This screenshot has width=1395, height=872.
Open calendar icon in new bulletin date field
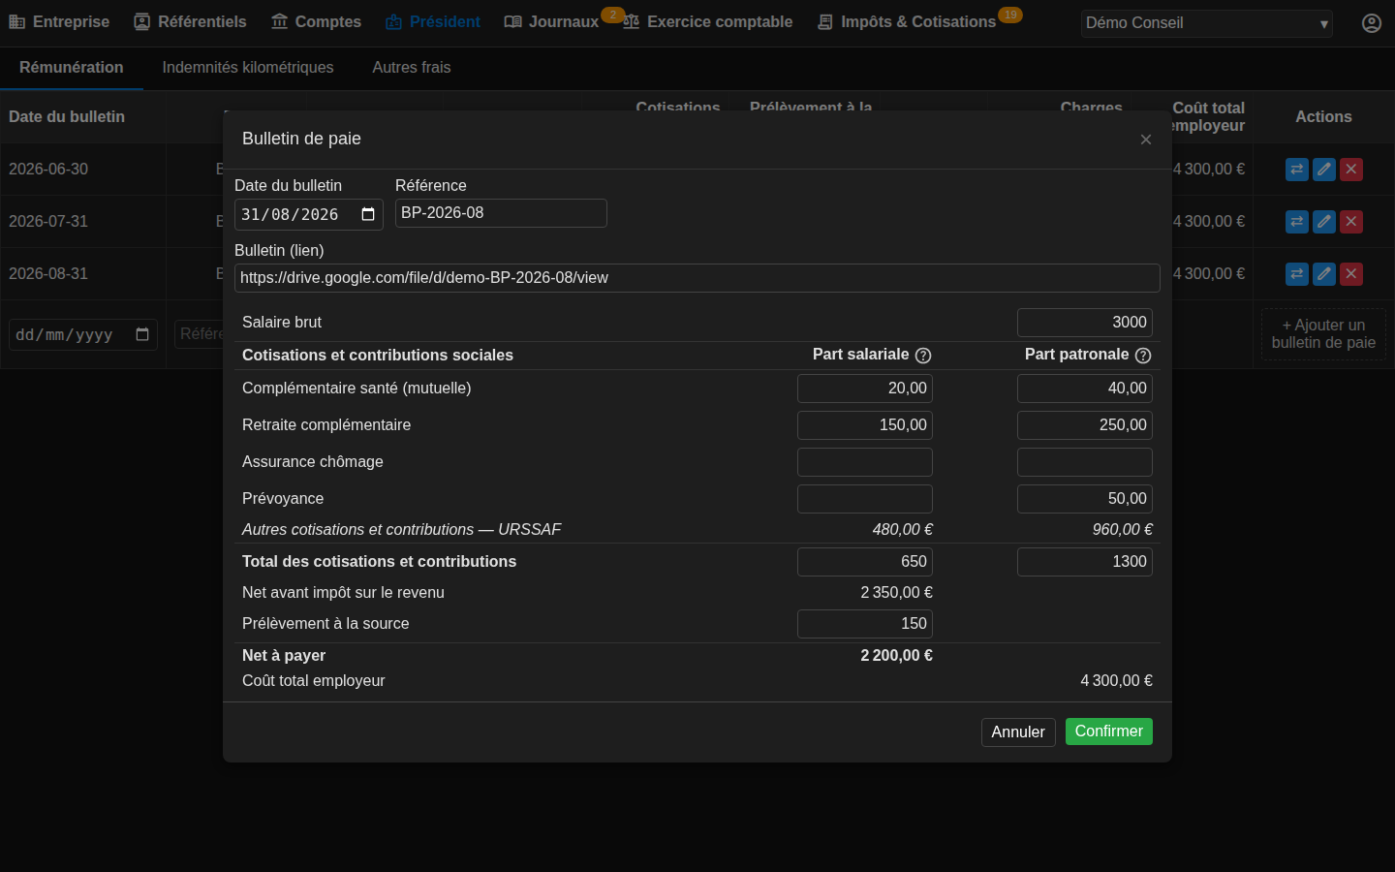click(142, 334)
